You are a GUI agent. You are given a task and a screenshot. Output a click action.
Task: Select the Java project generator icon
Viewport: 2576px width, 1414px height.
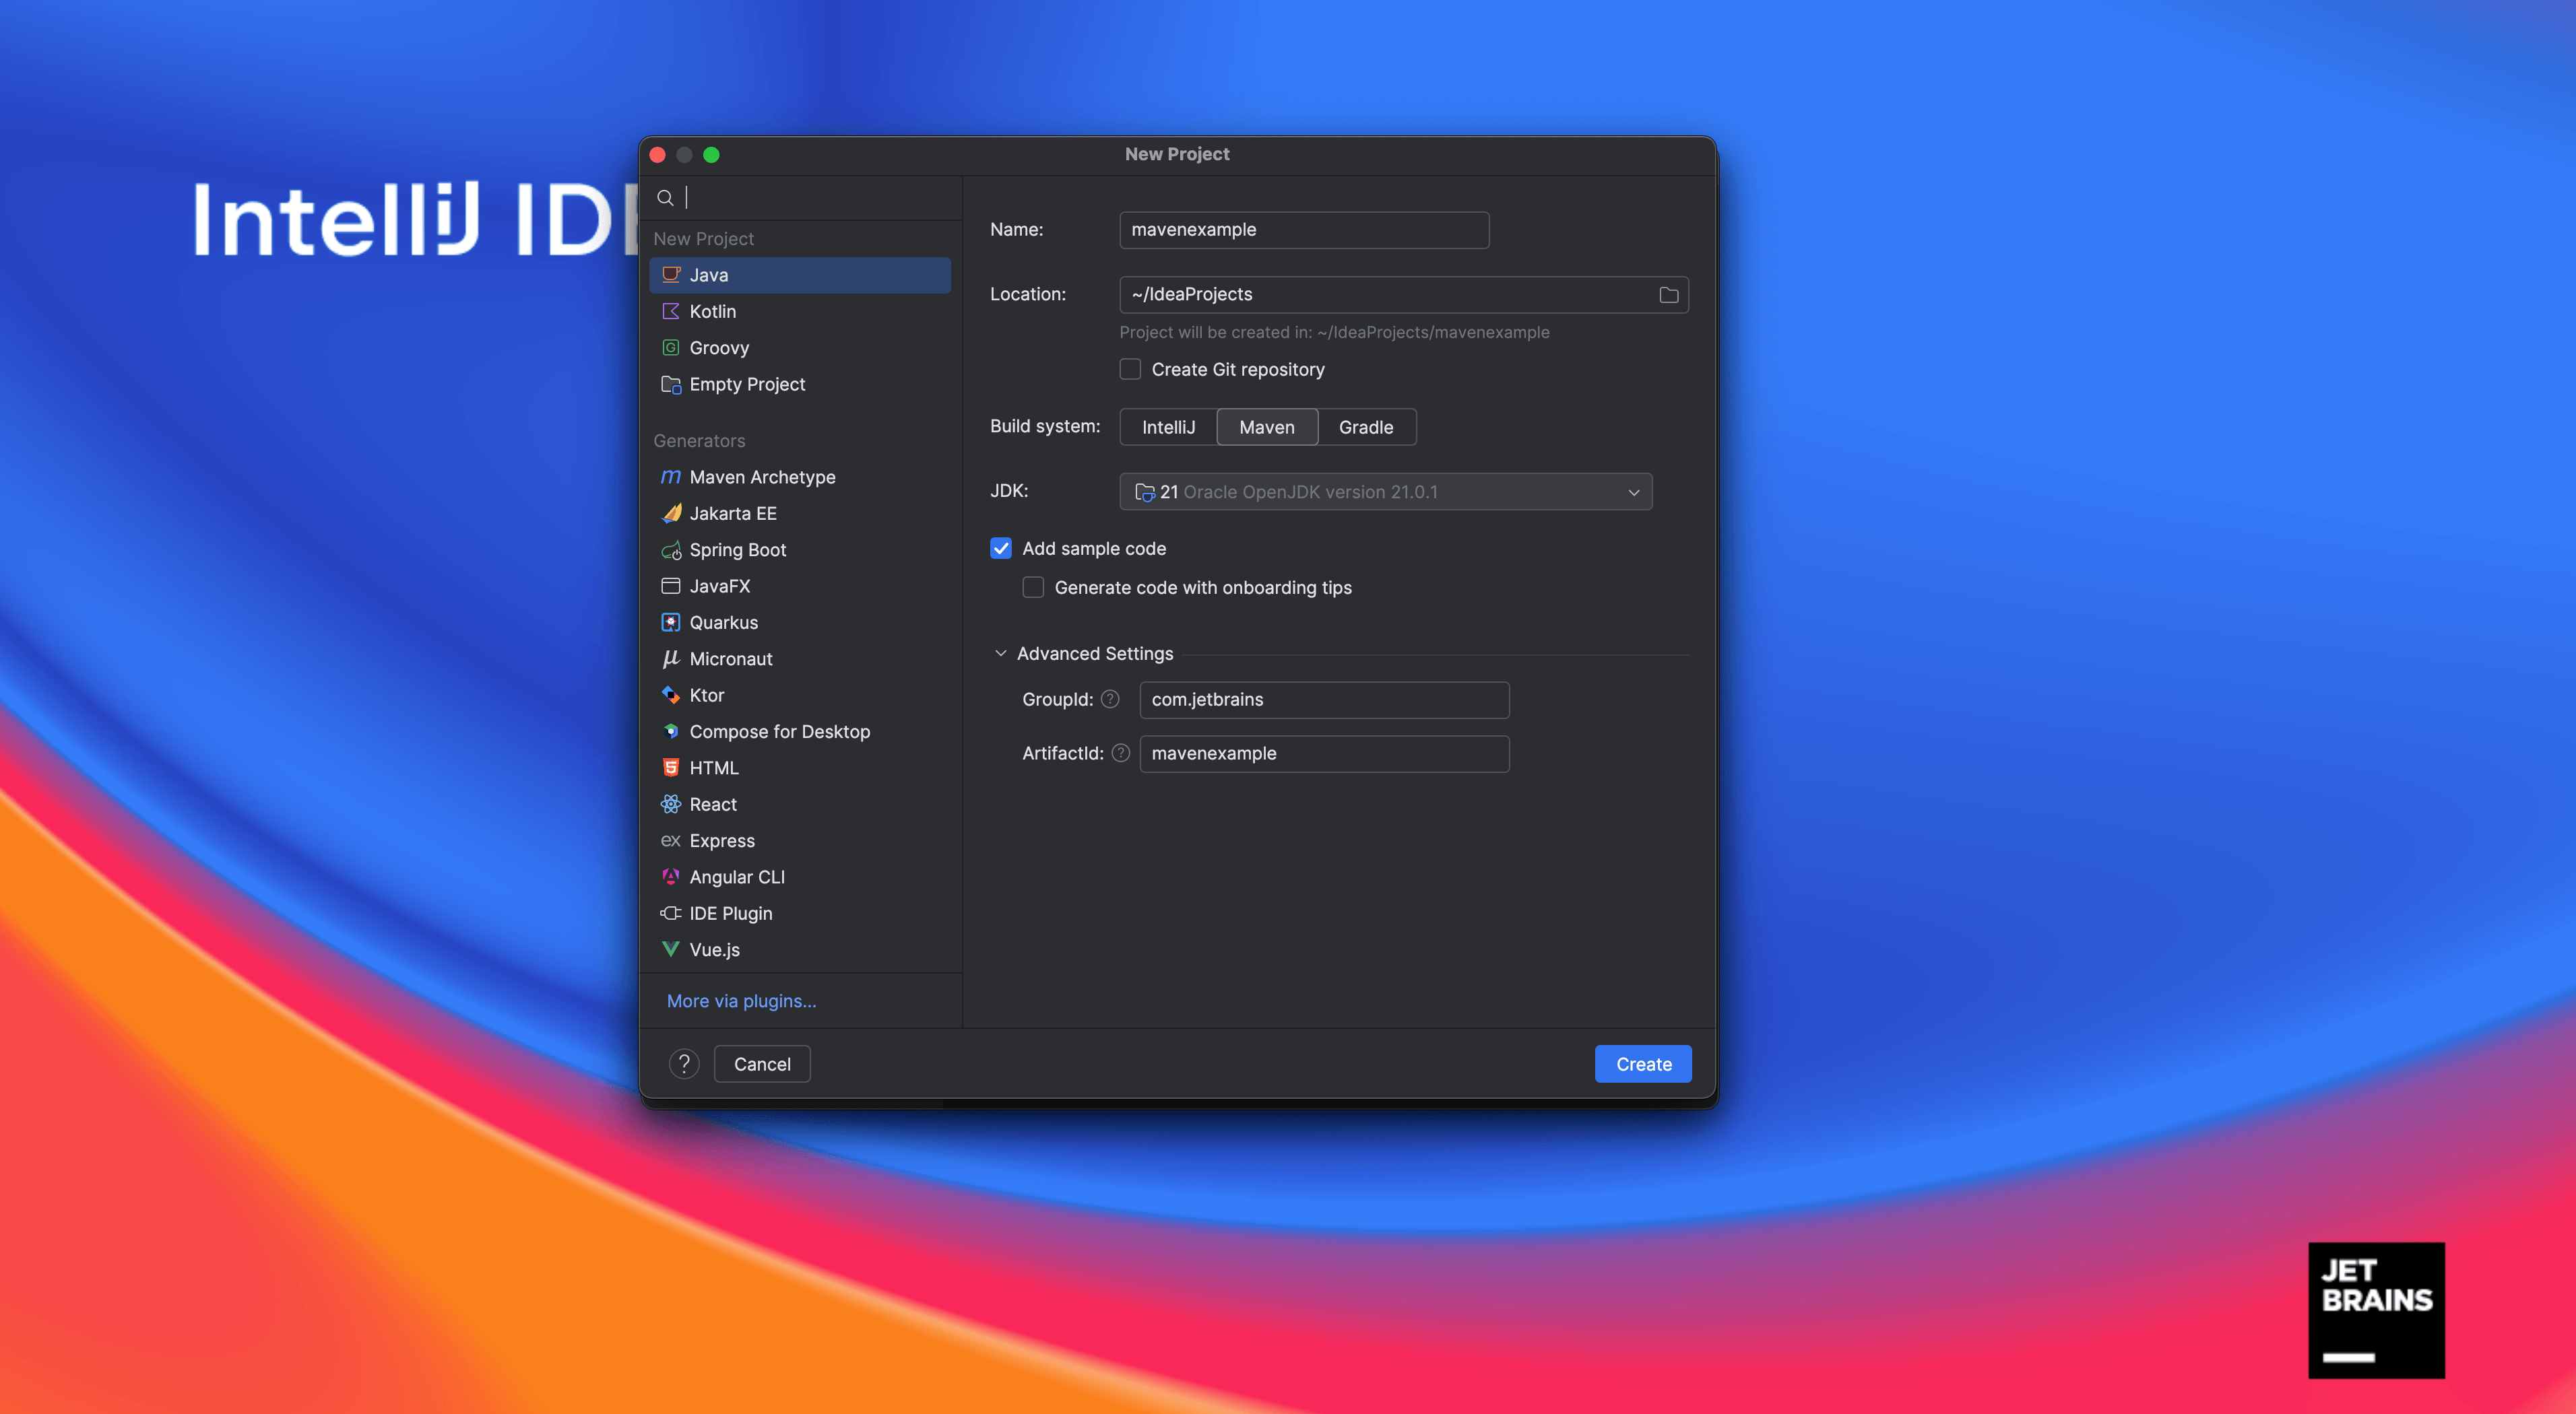click(671, 275)
